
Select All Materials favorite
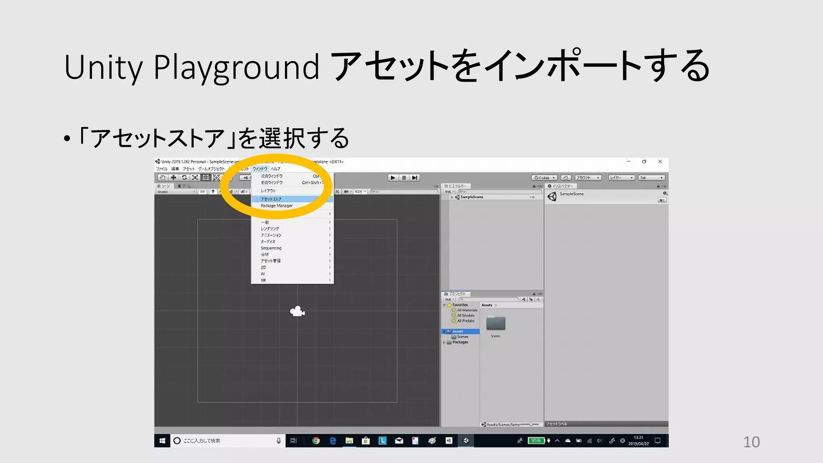pyautogui.click(x=465, y=310)
